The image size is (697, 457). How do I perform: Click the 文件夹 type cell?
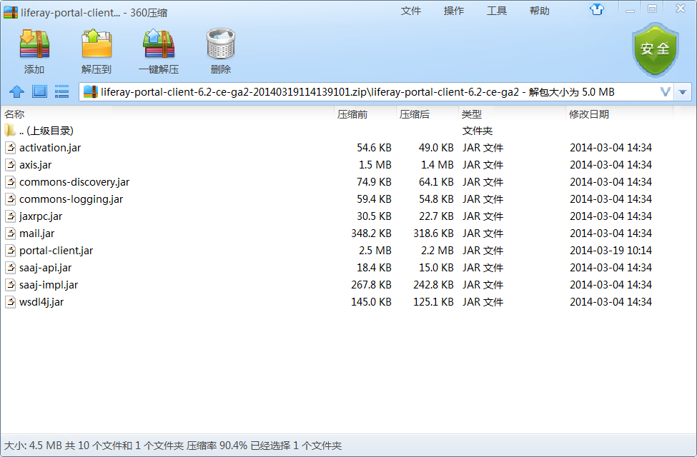coord(478,131)
